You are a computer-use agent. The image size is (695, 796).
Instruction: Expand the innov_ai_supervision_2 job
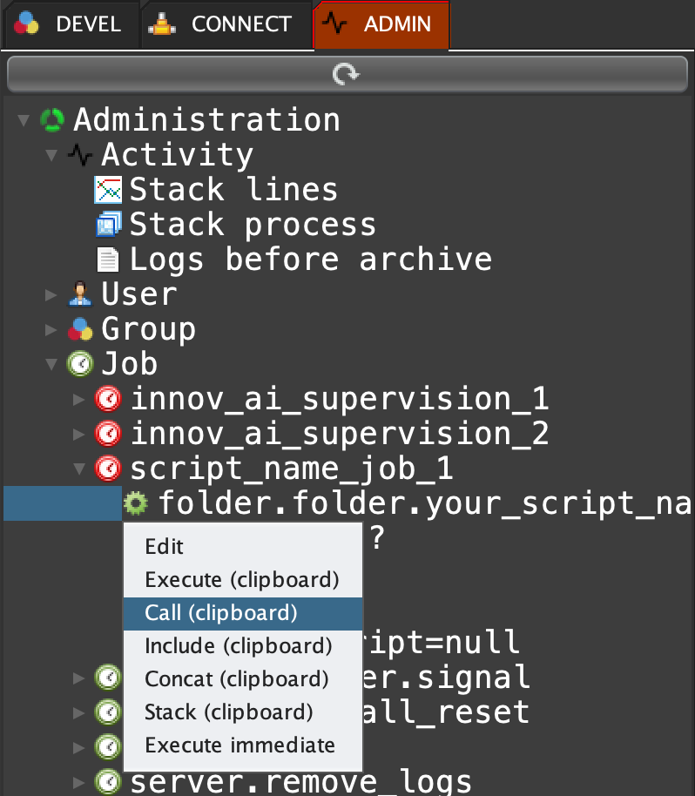tap(80, 434)
